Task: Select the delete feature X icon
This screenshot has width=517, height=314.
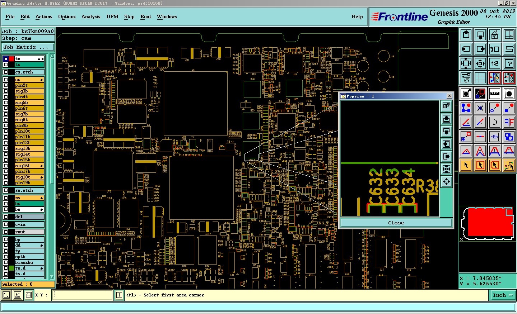Action: 480,108
